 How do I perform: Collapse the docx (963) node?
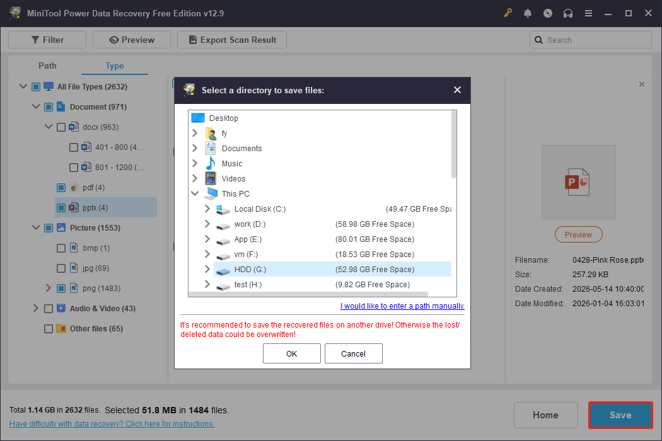49,127
